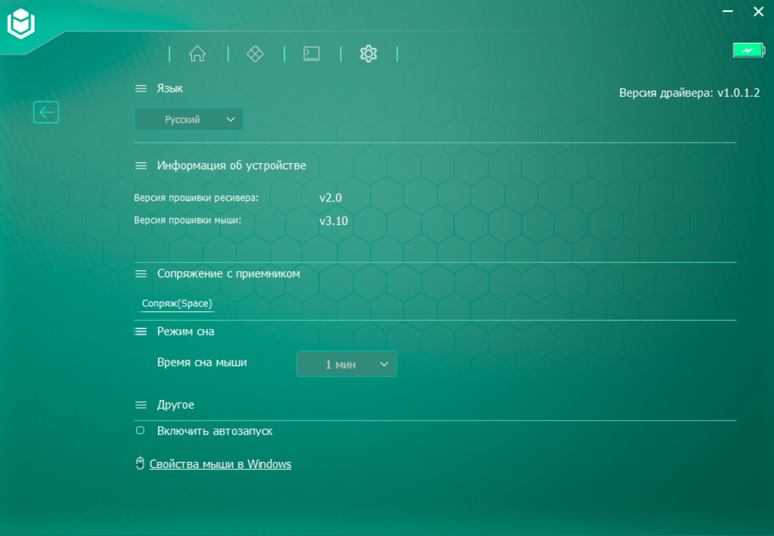774x536 pixels.
Task: Click the mouse icon beside Windows properties
Action: pyautogui.click(x=140, y=464)
